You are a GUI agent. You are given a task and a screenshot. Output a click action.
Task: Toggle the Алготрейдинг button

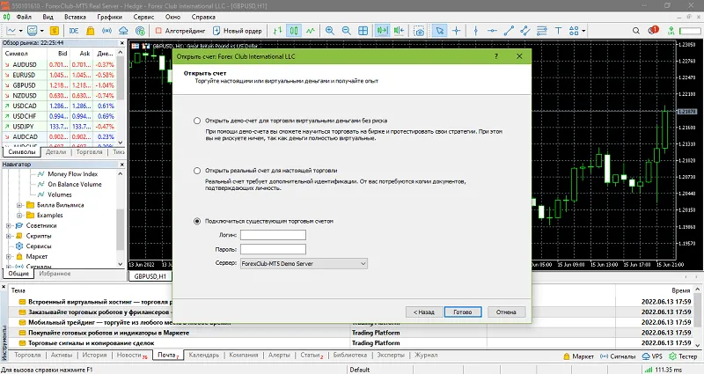tap(180, 31)
